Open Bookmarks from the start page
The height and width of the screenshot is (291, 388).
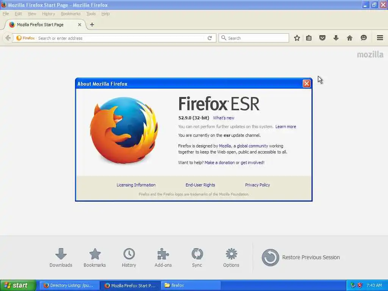pos(95,258)
